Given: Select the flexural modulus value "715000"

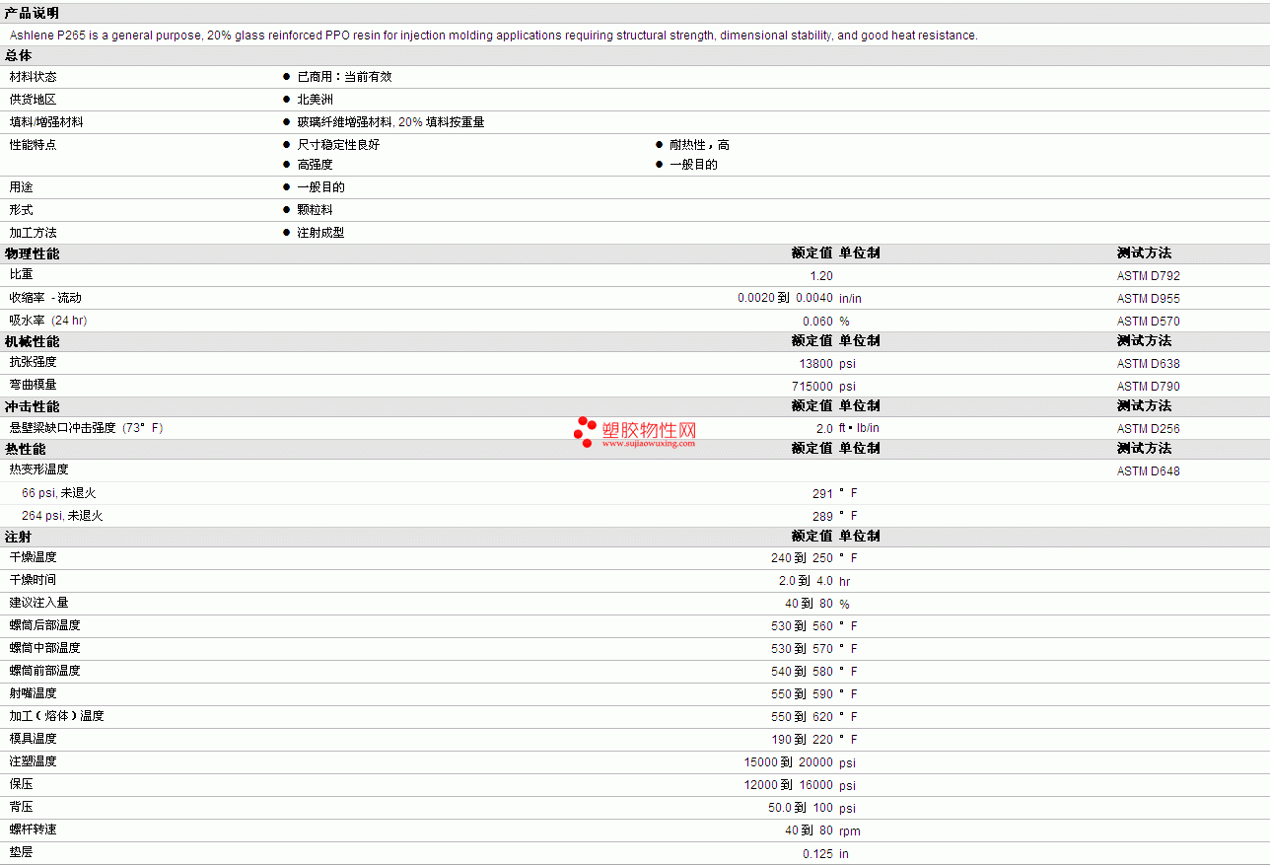Looking at the screenshot, I should pos(812,387).
